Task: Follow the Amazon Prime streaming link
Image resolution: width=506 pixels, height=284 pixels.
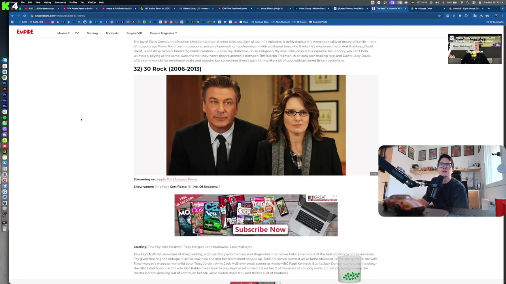Action: coord(185,179)
